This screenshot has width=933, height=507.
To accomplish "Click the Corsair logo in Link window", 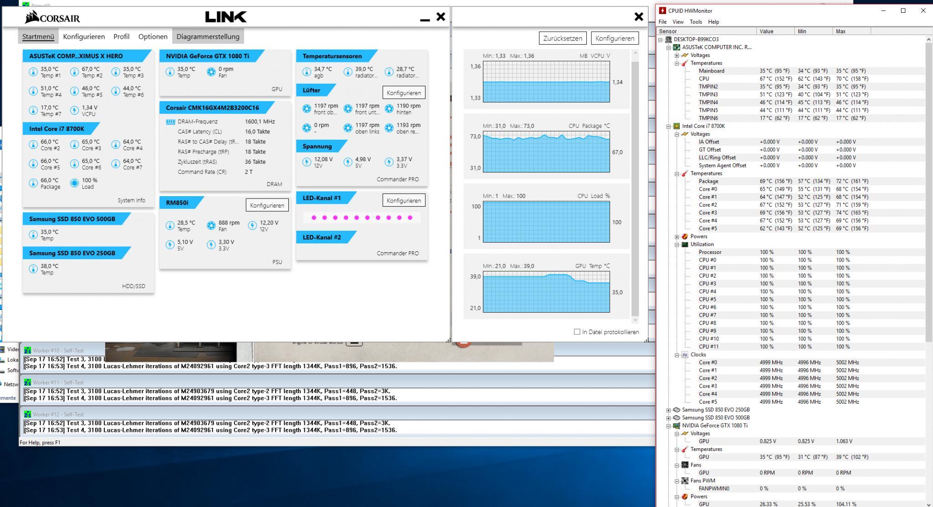I will pos(52,17).
